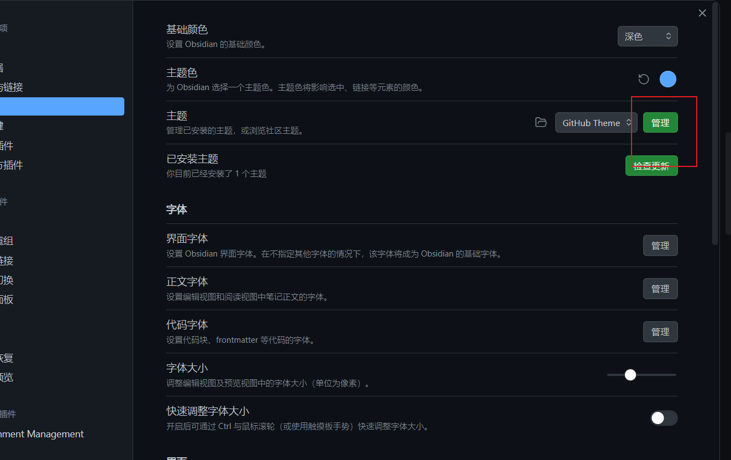Open the sidebar tab ending in 恢复
Screen dimensions: 731x460
click(7, 358)
